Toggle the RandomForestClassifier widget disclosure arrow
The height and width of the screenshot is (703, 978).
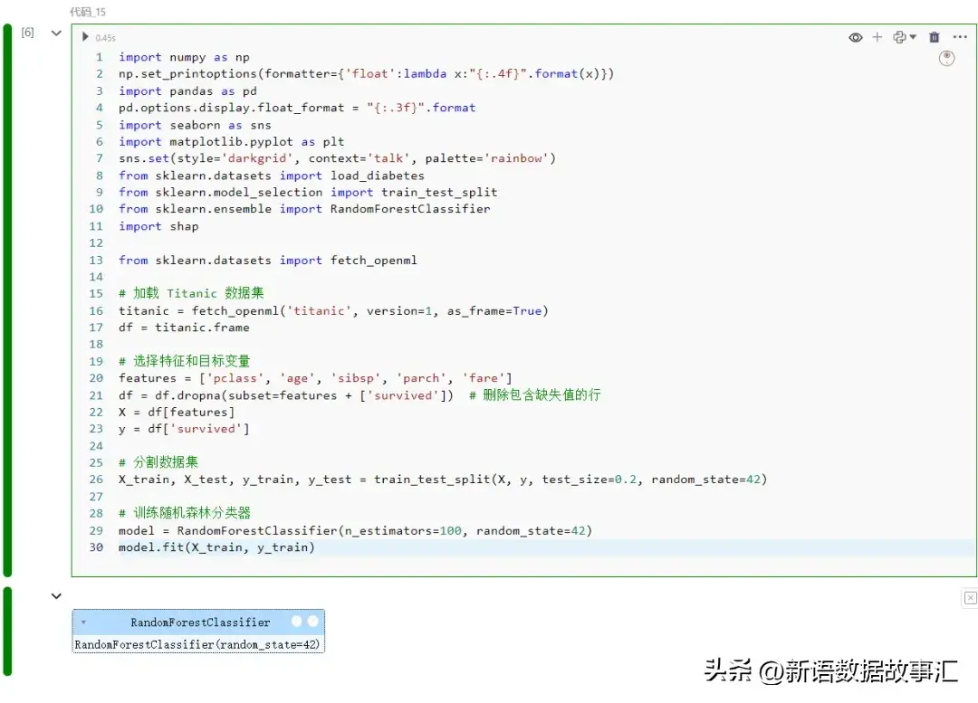pyautogui.click(x=83, y=622)
